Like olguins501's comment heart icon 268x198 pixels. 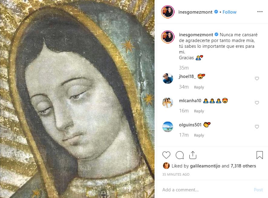coord(257,127)
